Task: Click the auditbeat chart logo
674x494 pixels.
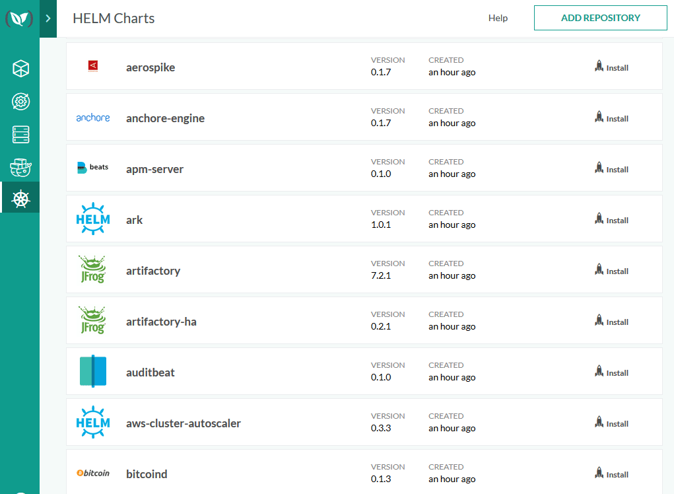Action: pos(92,371)
